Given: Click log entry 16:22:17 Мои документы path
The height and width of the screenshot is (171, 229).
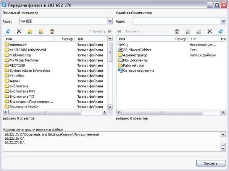Looking at the screenshot, I should (x=52, y=134).
